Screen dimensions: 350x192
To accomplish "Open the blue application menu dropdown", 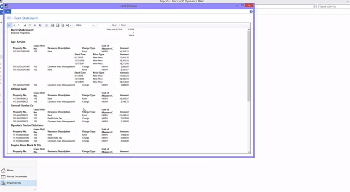I will click(8, 12).
